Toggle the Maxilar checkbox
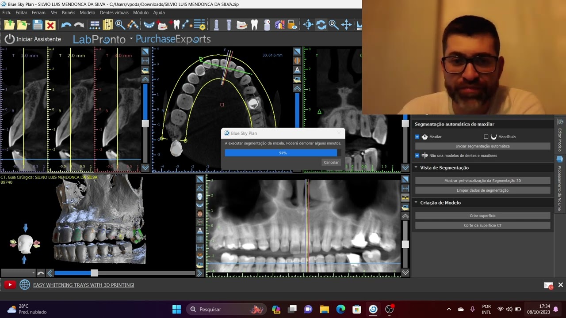 click(x=417, y=137)
